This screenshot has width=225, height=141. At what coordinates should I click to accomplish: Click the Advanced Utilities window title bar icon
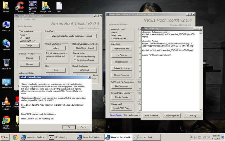pos(107,14)
